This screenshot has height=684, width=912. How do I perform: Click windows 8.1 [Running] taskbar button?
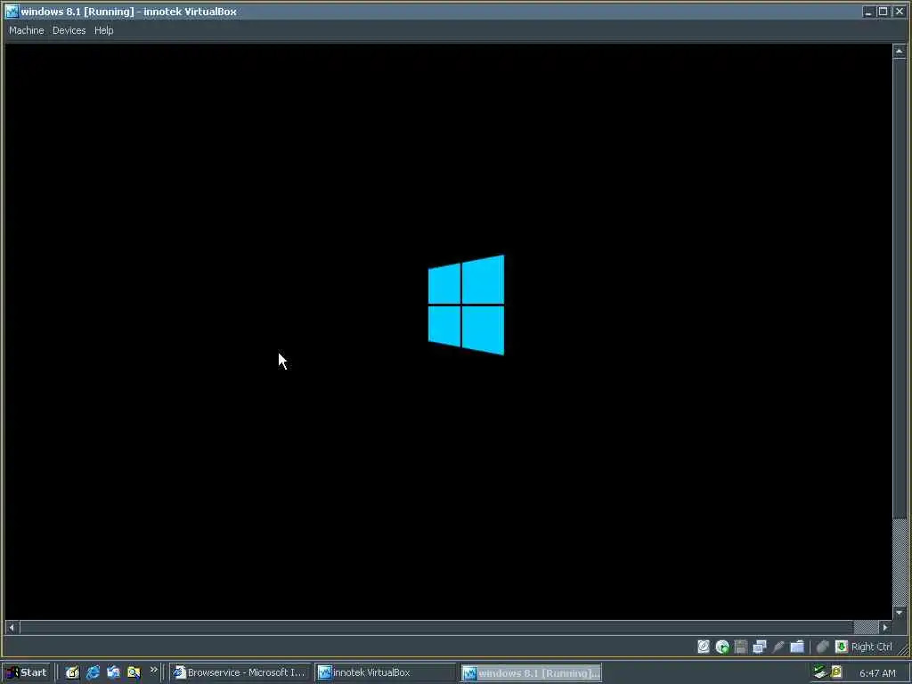(x=532, y=673)
